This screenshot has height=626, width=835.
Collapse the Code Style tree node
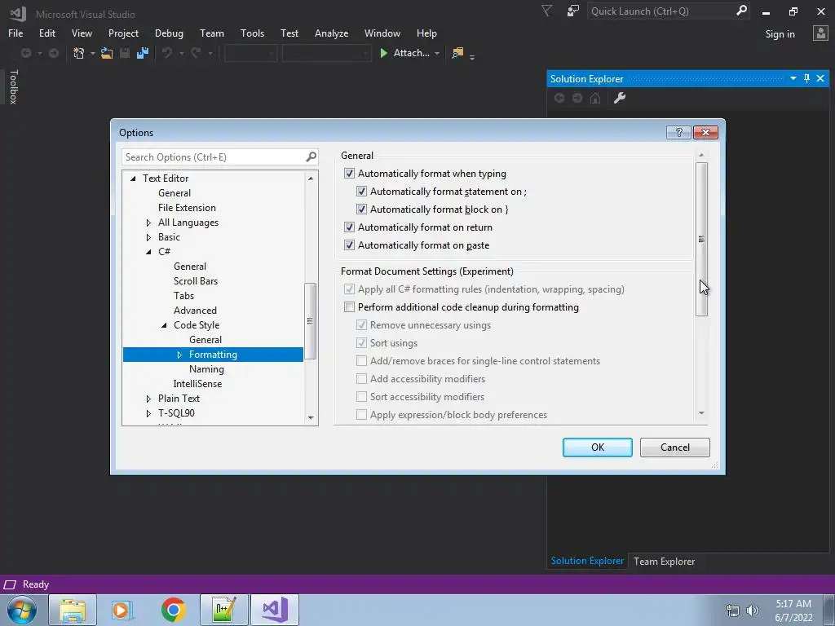pos(164,326)
